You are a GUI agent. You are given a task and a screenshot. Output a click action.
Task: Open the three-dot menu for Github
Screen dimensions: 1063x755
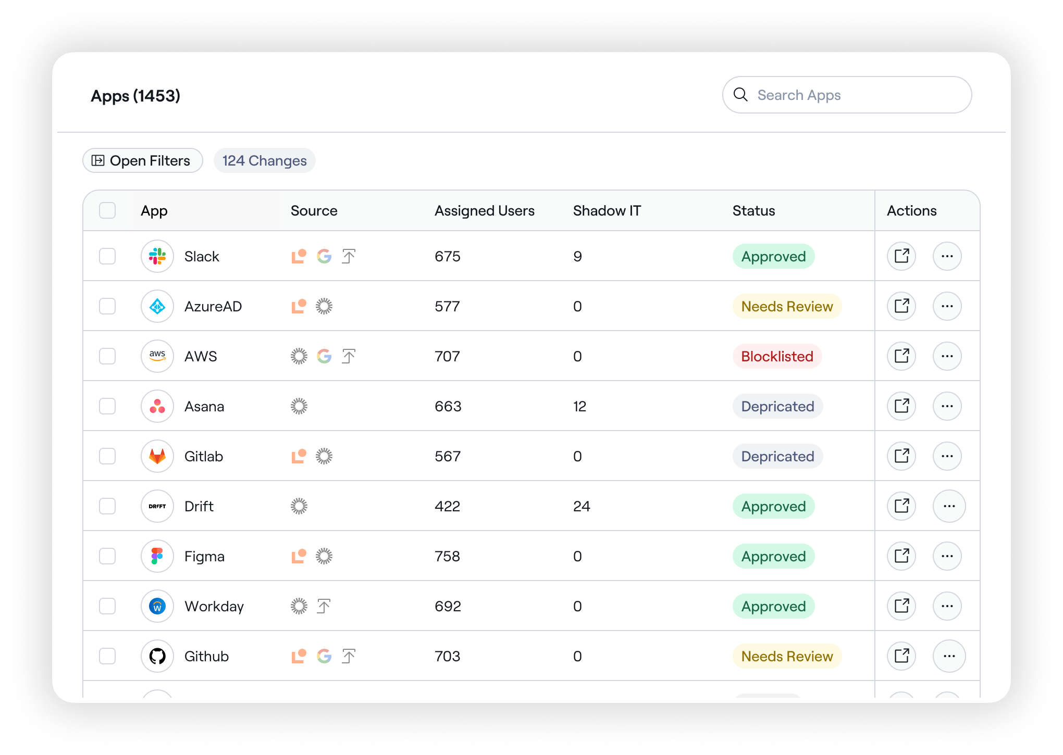click(x=949, y=656)
